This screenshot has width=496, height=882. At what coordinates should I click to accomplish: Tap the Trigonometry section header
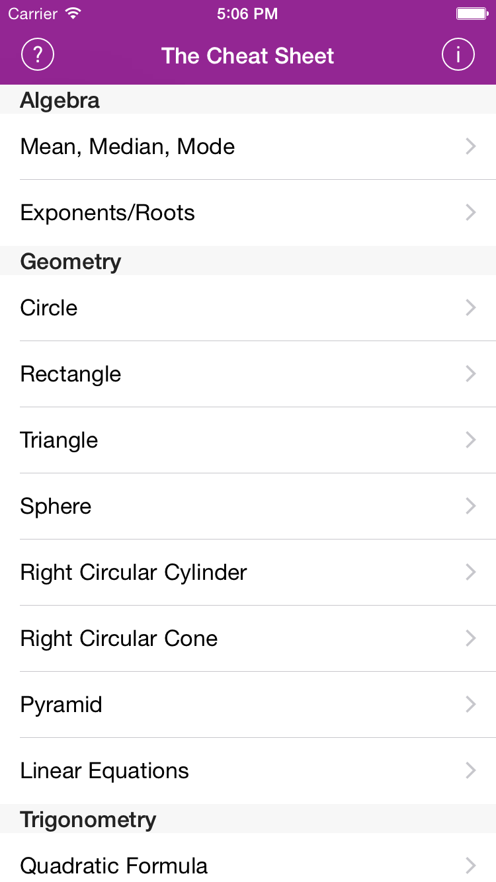pyautogui.click(x=88, y=820)
